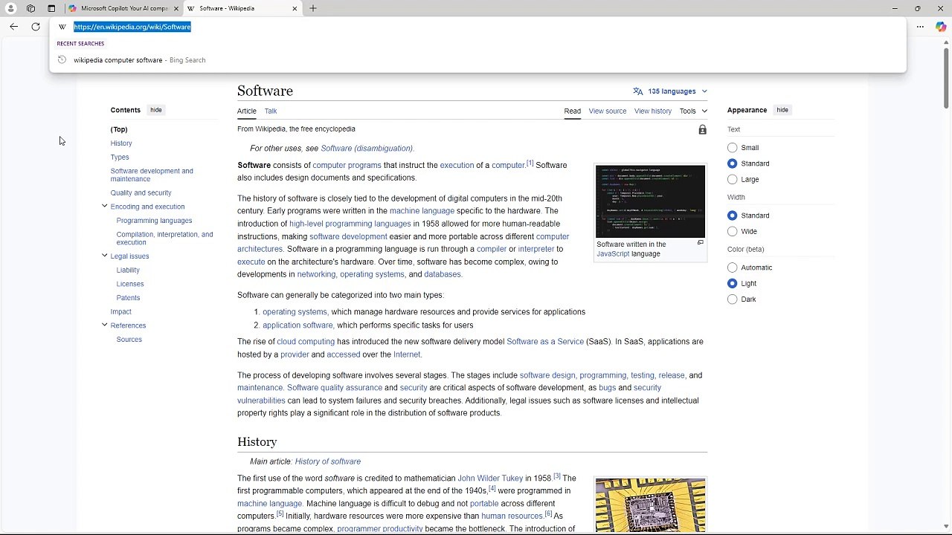Image resolution: width=952 pixels, height=535 pixels.
Task: Go to Patents in Contents
Action: 128,298
